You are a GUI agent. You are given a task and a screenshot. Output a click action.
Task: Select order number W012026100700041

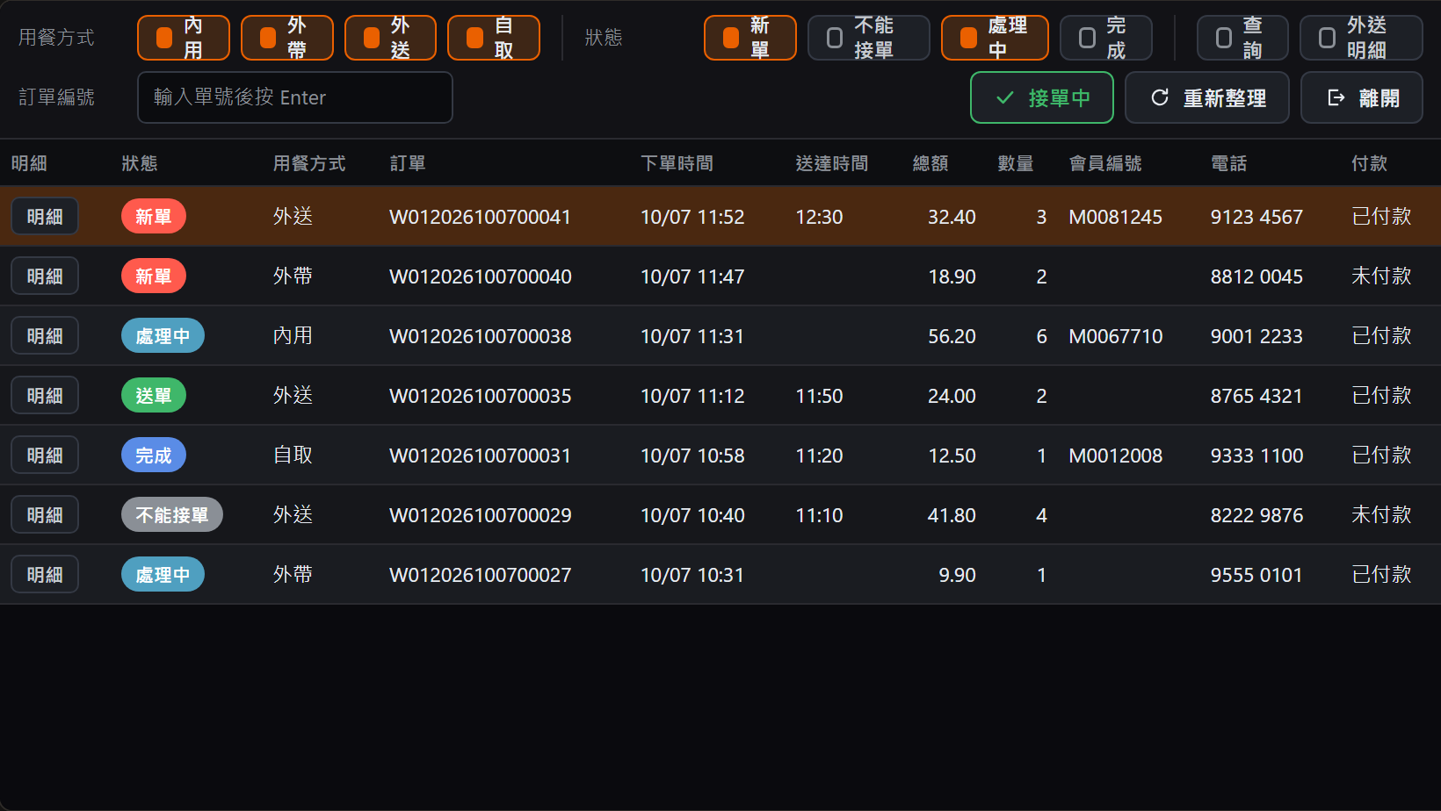pos(481,217)
